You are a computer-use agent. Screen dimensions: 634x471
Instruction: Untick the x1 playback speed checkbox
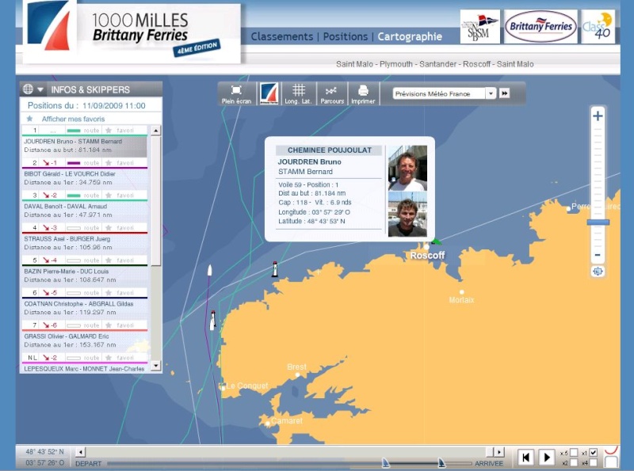[593, 453]
